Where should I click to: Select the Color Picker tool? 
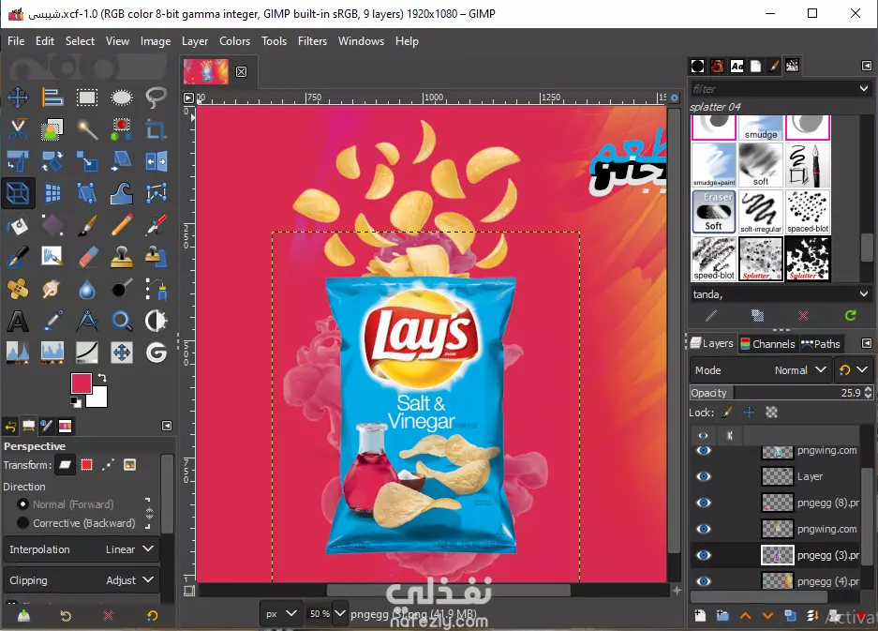(x=52, y=321)
